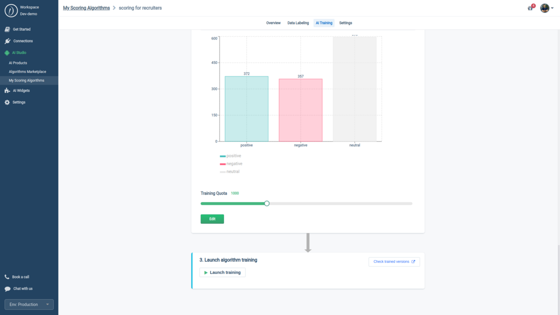Click the green Edit button
Screen dimensions: 560x315
pos(212,219)
